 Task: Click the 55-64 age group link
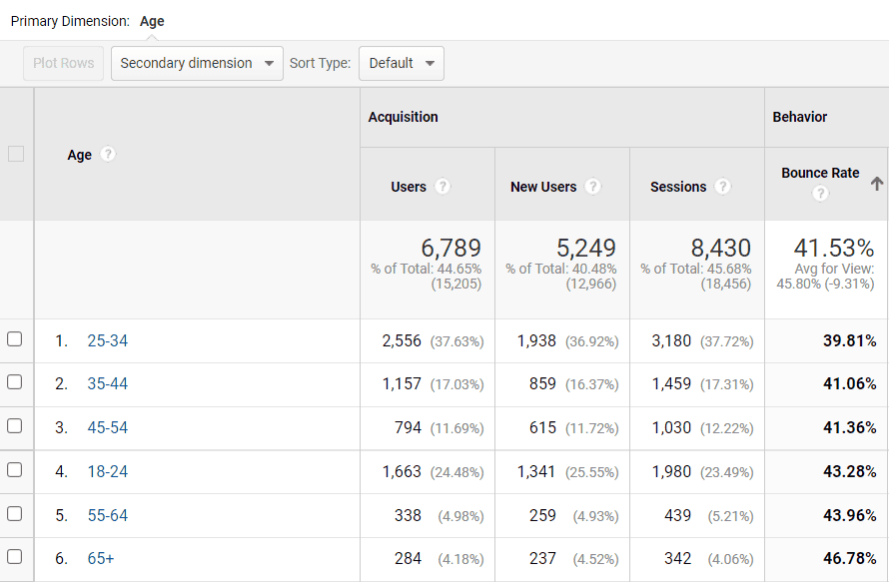108,516
